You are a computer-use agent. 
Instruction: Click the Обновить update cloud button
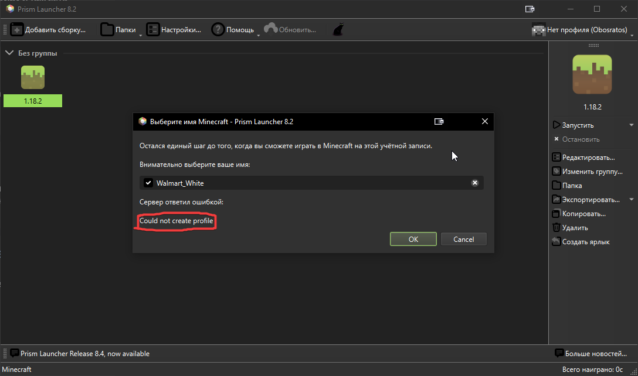click(x=290, y=30)
